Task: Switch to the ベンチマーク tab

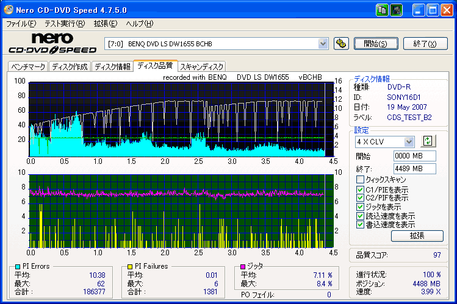Action: coord(27,66)
